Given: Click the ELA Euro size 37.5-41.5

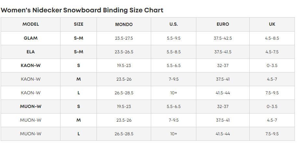Looking at the screenshot, I should pyautogui.click(x=223, y=52).
